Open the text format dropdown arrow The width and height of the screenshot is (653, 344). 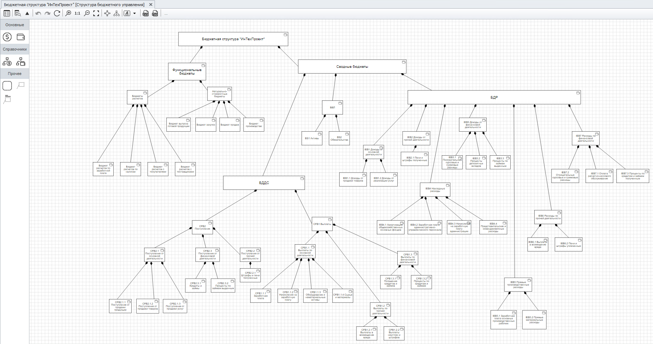134,13
